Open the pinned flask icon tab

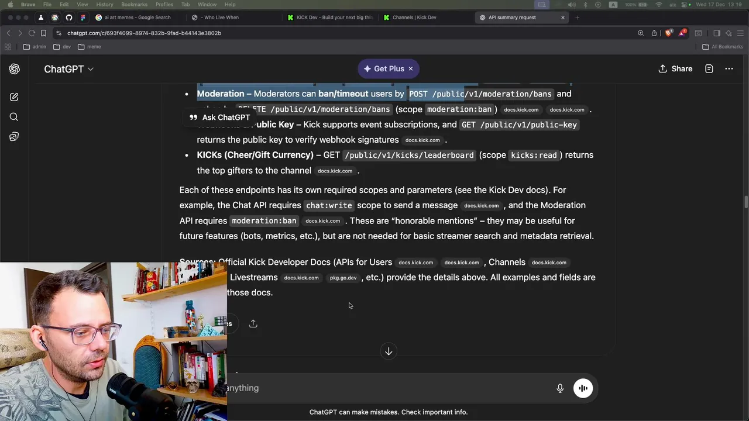coord(41,18)
